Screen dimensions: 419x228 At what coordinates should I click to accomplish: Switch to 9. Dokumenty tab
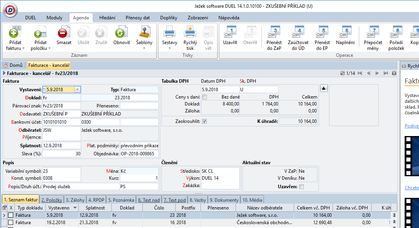[x=223, y=200]
